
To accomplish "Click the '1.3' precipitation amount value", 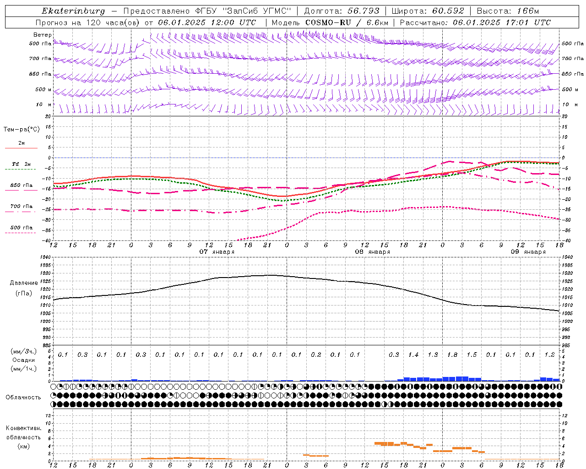I will pyautogui.click(x=433, y=355).
